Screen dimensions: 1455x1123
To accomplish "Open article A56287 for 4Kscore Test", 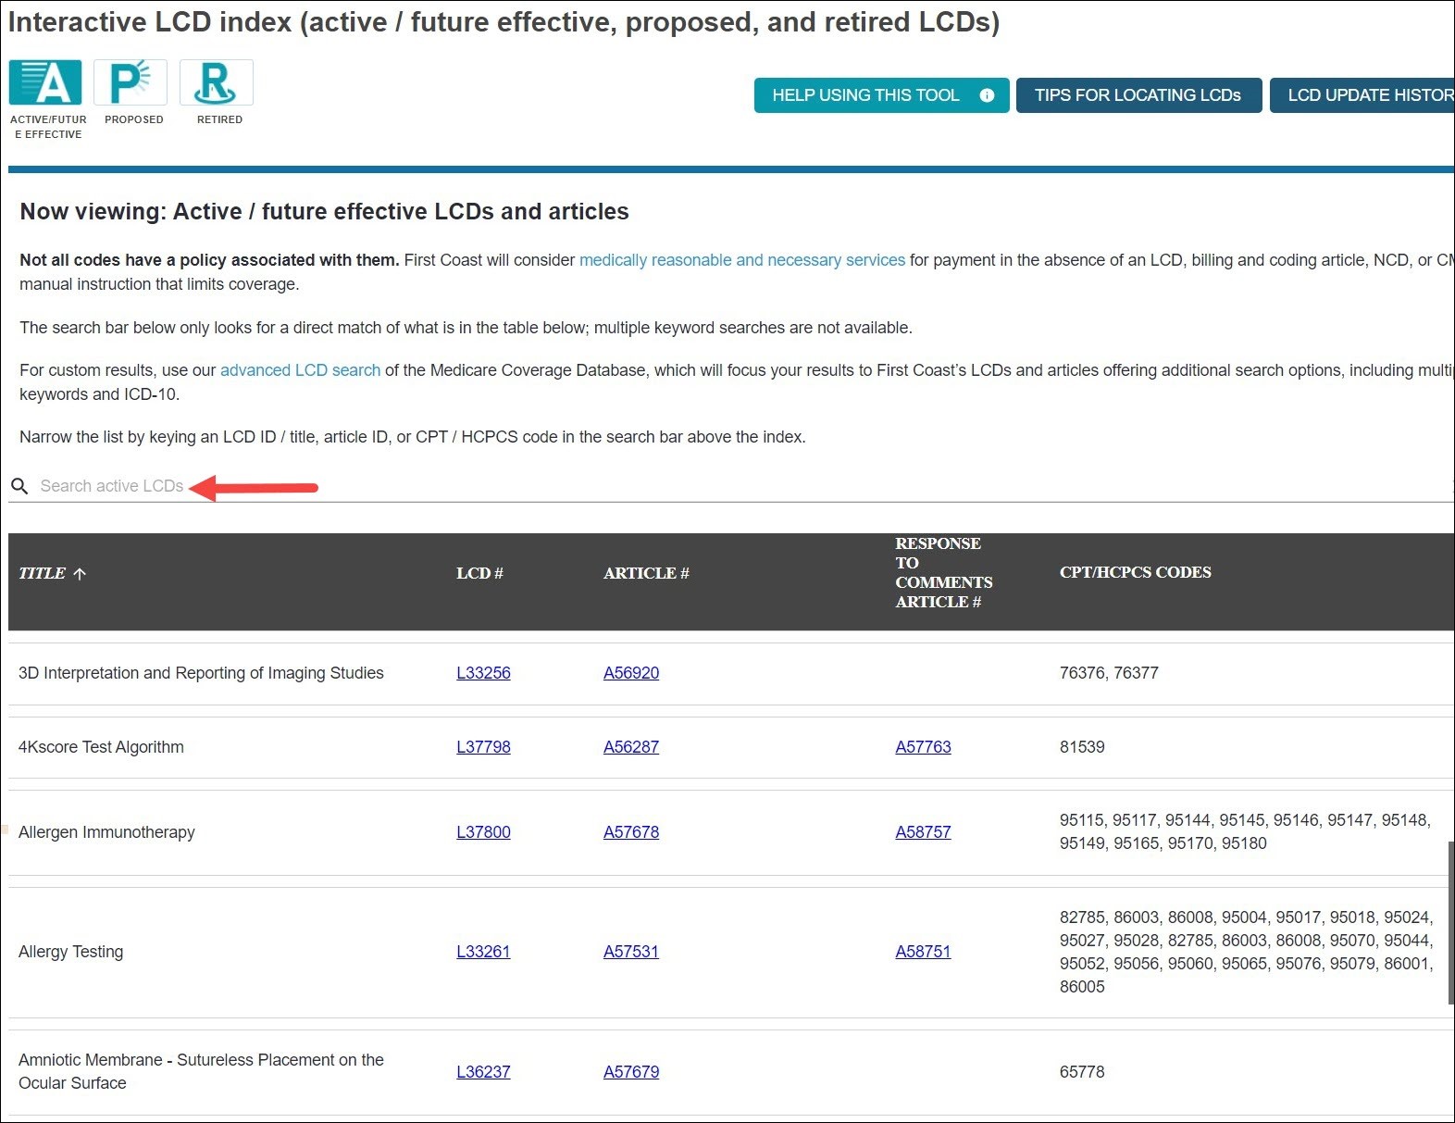I will coord(630,747).
